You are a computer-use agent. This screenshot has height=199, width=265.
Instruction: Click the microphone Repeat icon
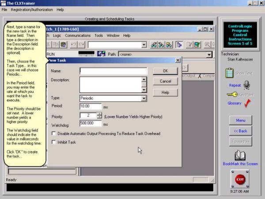click(247, 85)
